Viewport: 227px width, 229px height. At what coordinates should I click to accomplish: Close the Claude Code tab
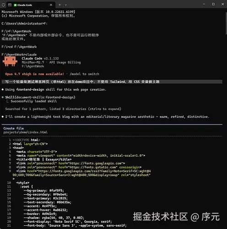point(51,5)
